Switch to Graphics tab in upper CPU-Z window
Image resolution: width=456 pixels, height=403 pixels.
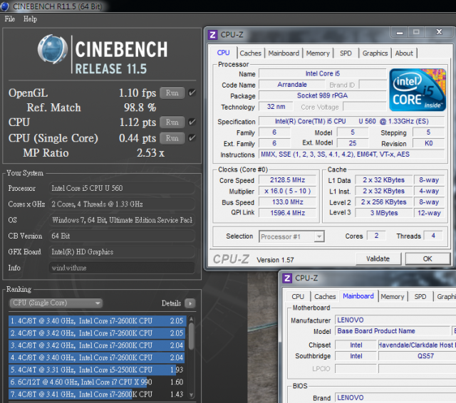coord(375,53)
